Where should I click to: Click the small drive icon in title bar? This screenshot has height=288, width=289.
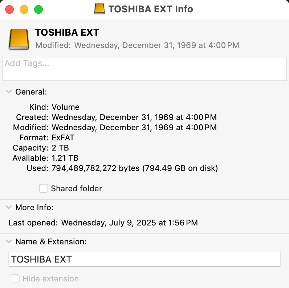[99, 9]
